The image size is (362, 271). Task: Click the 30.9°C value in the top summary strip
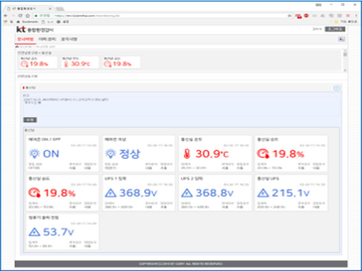[x=80, y=64]
